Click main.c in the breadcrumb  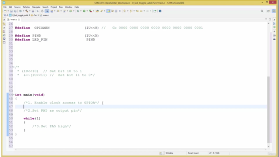tap(46, 15)
